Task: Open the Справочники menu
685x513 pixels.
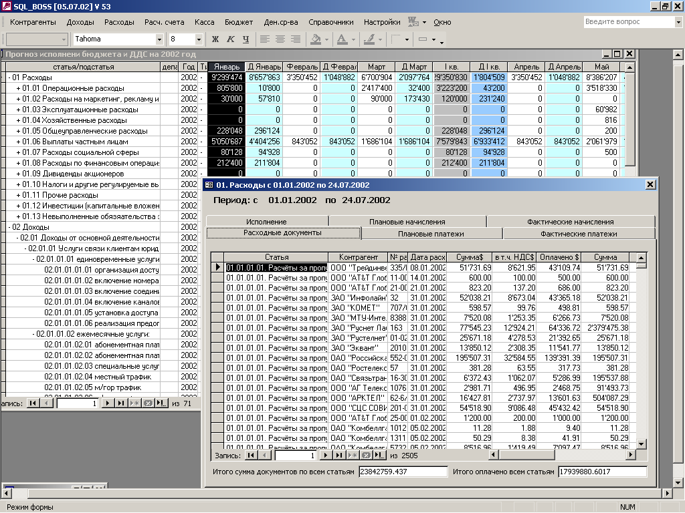Action: click(x=331, y=22)
